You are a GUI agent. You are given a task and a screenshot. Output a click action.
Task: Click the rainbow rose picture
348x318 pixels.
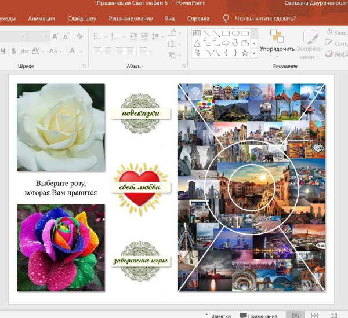tap(61, 247)
